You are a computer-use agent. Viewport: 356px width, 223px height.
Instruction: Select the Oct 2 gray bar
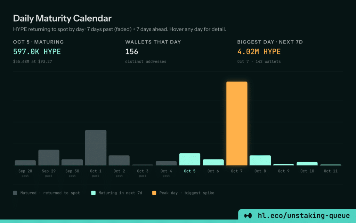pyautogui.click(x=119, y=160)
